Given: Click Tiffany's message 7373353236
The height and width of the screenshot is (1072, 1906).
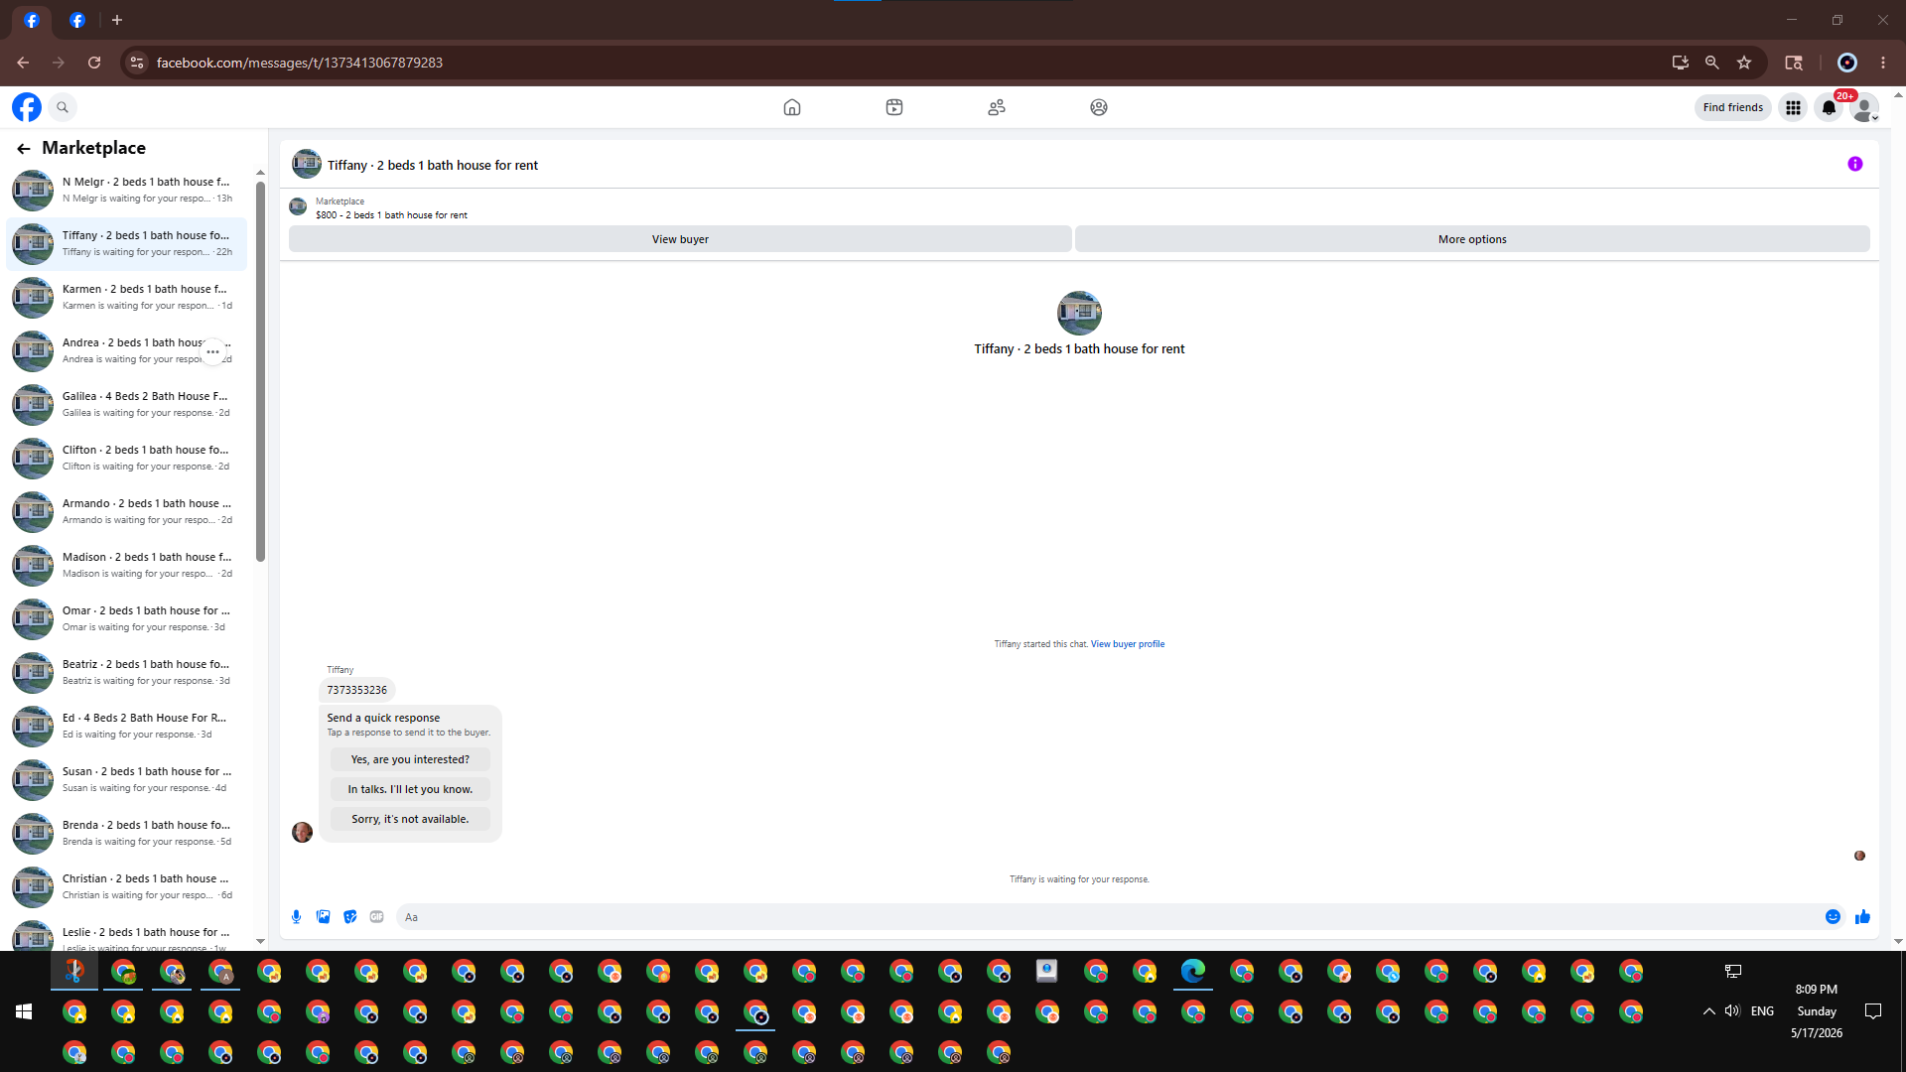Looking at the screenshot, I should (357, 690).
